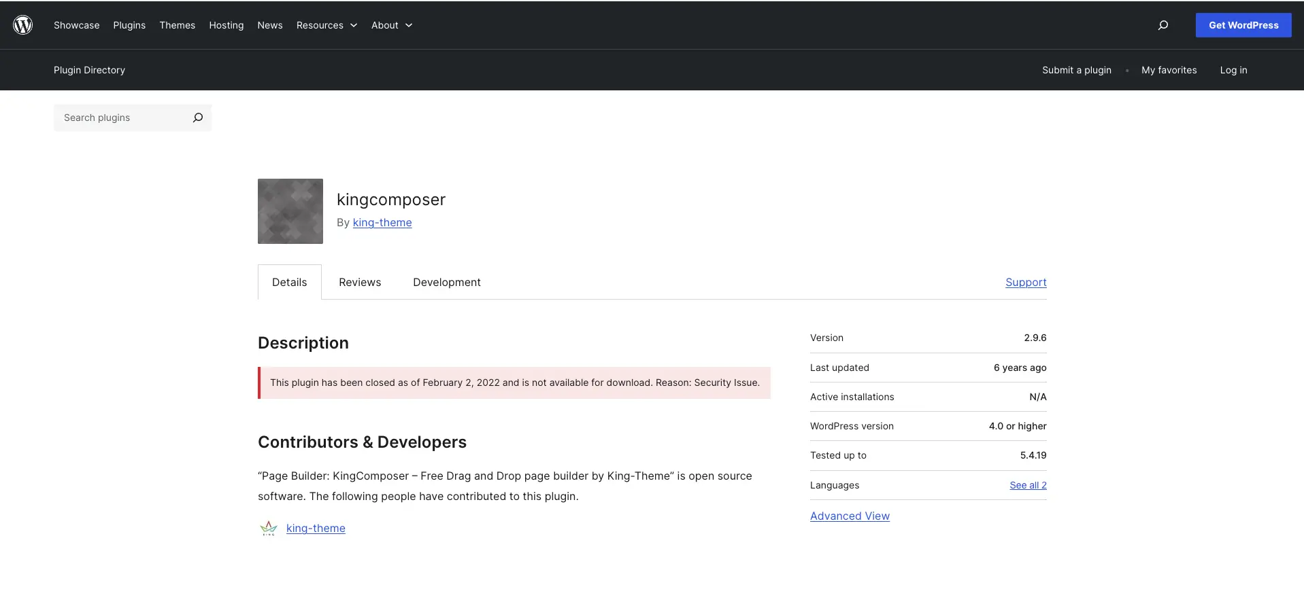Open king-theme contributor profile link
1304x604 pixels.
316,528
